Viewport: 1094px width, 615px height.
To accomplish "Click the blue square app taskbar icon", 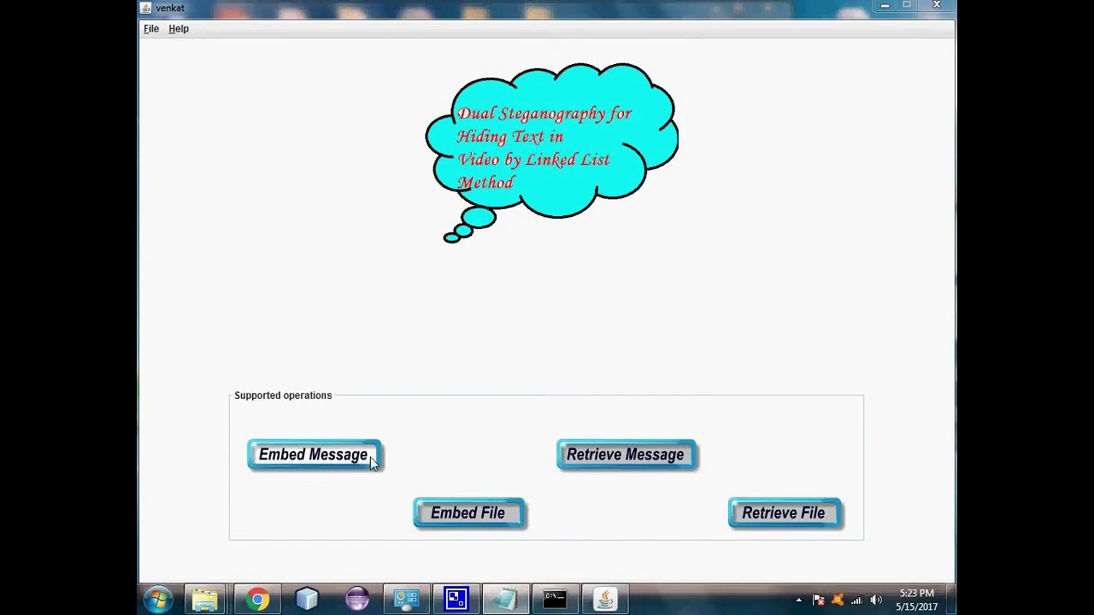I will tap(456, 600).
